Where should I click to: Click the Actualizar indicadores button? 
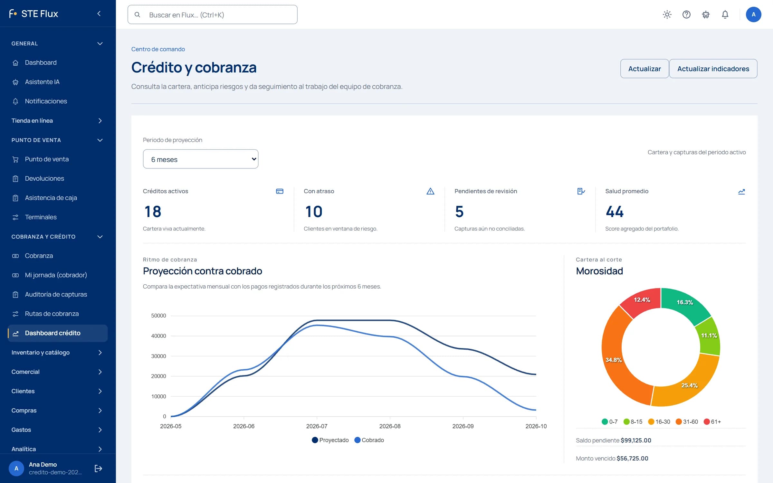tap(713, 69)
